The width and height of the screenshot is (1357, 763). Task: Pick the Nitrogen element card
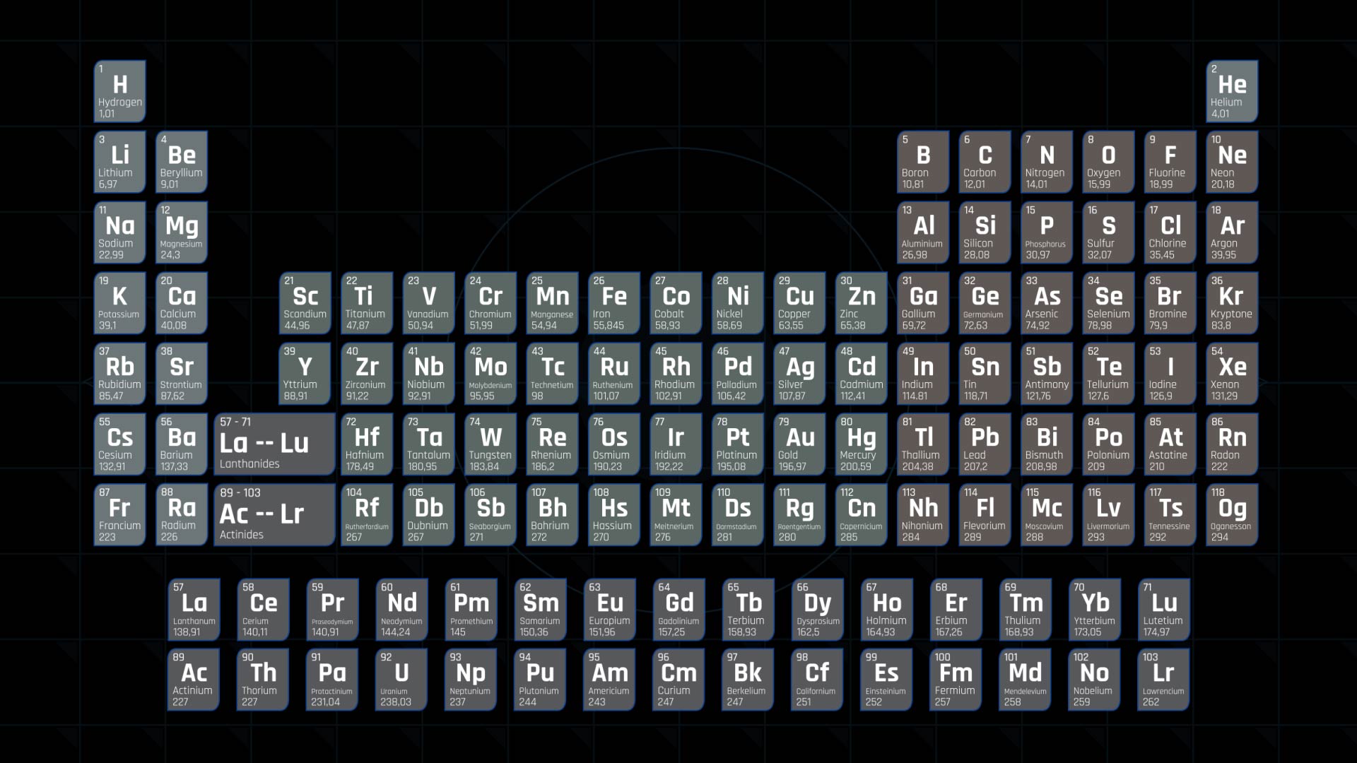click(1047, 162)
